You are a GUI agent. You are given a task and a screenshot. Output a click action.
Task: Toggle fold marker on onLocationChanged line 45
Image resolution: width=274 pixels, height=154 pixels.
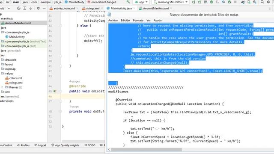click(x=61, y=91)
